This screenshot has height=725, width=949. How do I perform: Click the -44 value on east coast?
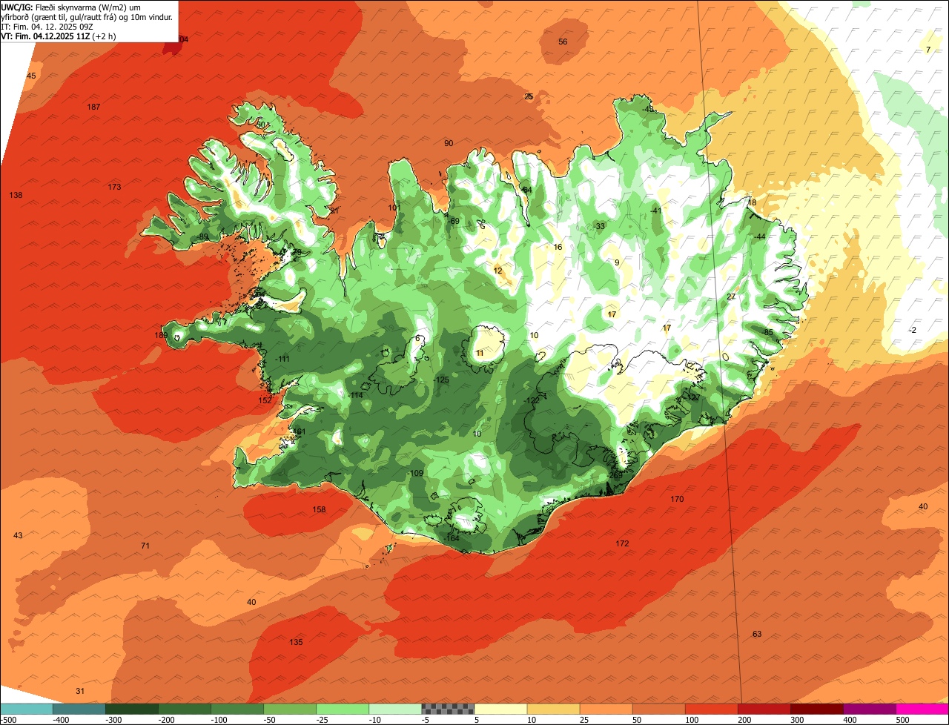759,236
